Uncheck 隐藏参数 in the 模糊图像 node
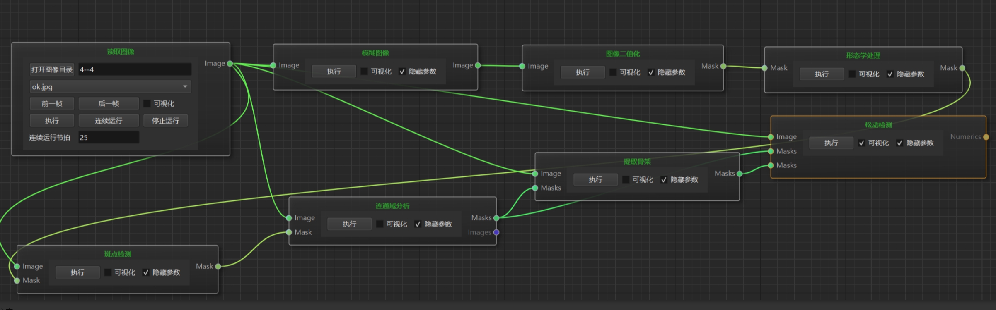996x310 pixels. [x=402, y=72]
